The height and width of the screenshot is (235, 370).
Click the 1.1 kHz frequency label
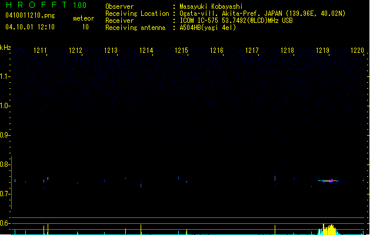(5, 76)
